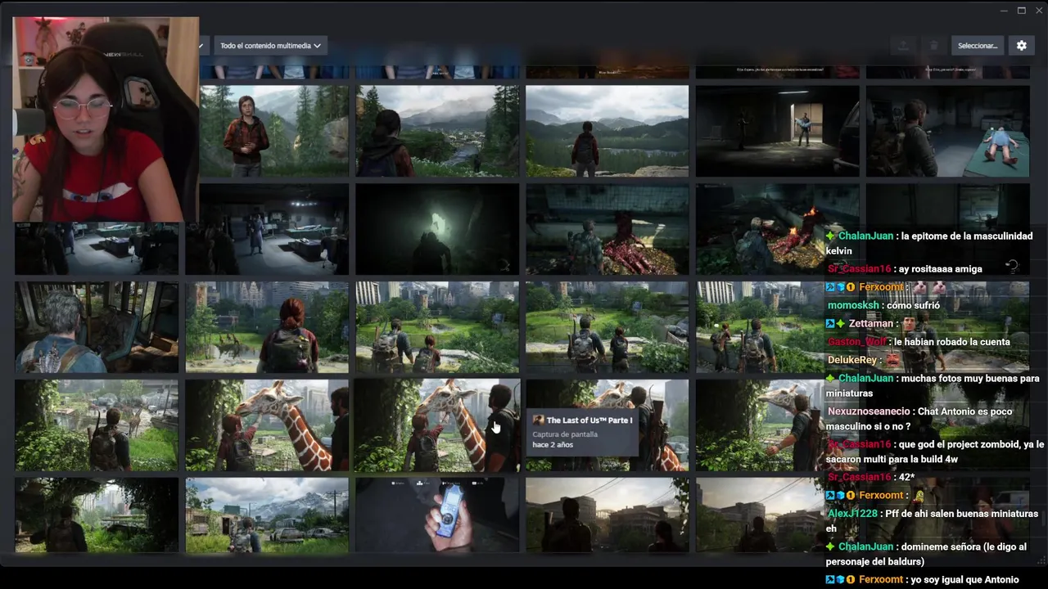The image size is (1048, 589).
Task: Open the settings gear in the toolbar
Action: click(1021, 46)
